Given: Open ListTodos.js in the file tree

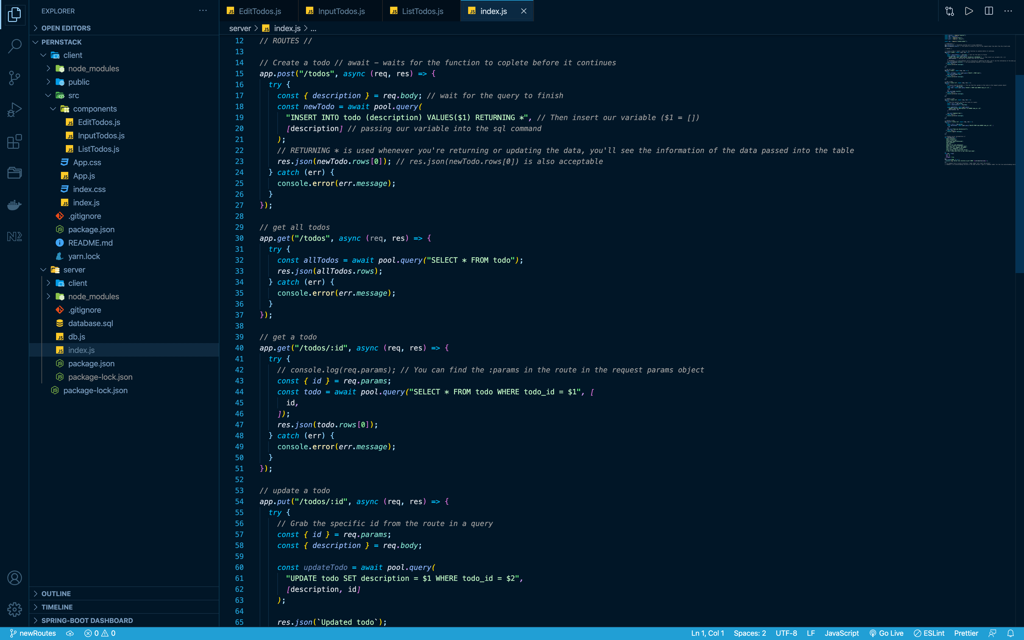Looking at the screenshot, I should 124,149.
